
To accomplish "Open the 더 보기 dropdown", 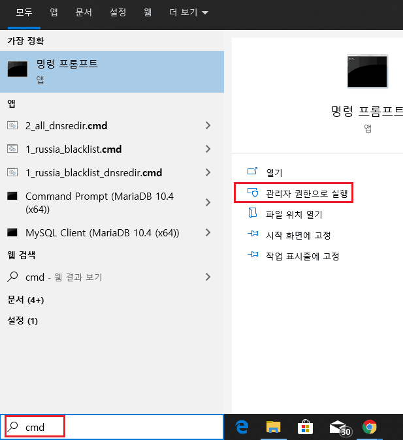I will pyautogui.click(x=189, y=12).
